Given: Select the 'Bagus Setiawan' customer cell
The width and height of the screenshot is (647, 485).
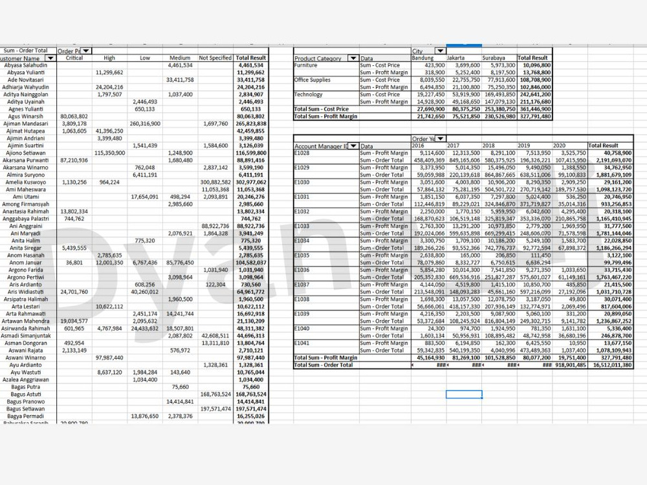Looking at the screenshot, I should pos(26,409).
